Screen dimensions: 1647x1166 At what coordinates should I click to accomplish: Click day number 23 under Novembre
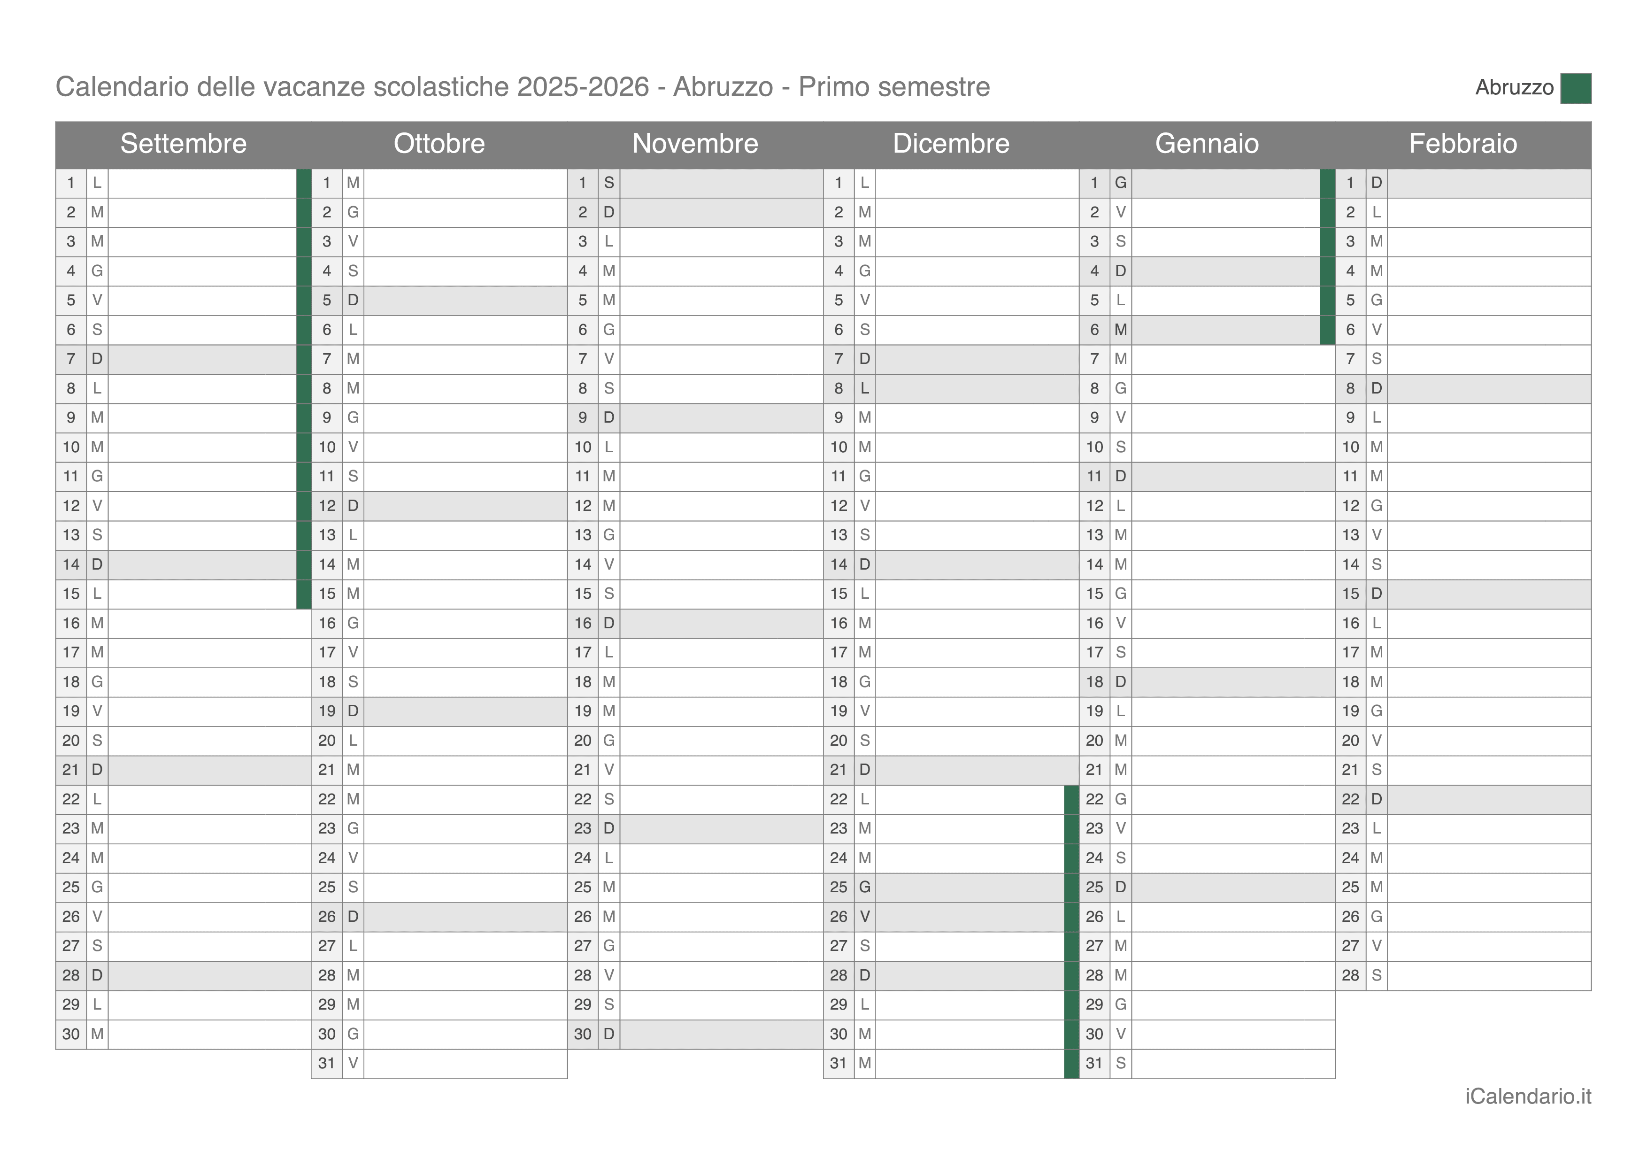tap(583, 828)
